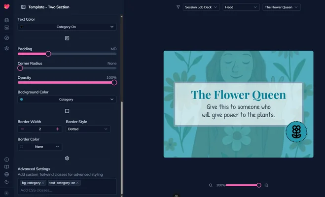Open the Head dropdown
The image size is (325, 197).
point(241,7)
